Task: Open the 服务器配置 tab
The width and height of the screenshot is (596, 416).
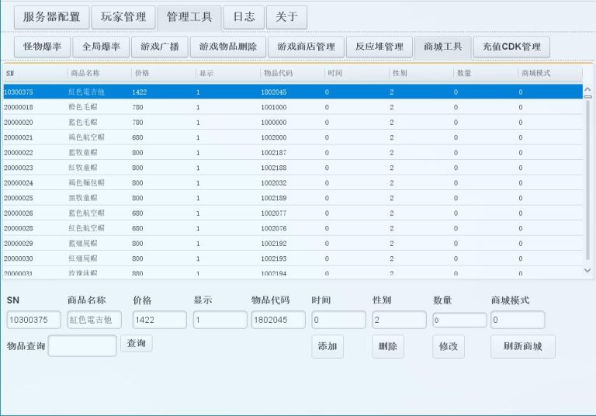Action: (51, 16)
